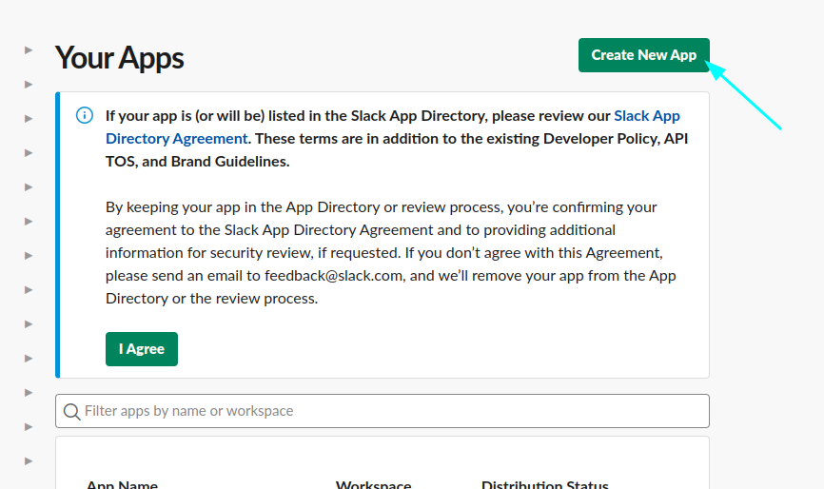Expand the first triangle in the left margin
This screenshot has height=489, width=824.
(29, 49)
